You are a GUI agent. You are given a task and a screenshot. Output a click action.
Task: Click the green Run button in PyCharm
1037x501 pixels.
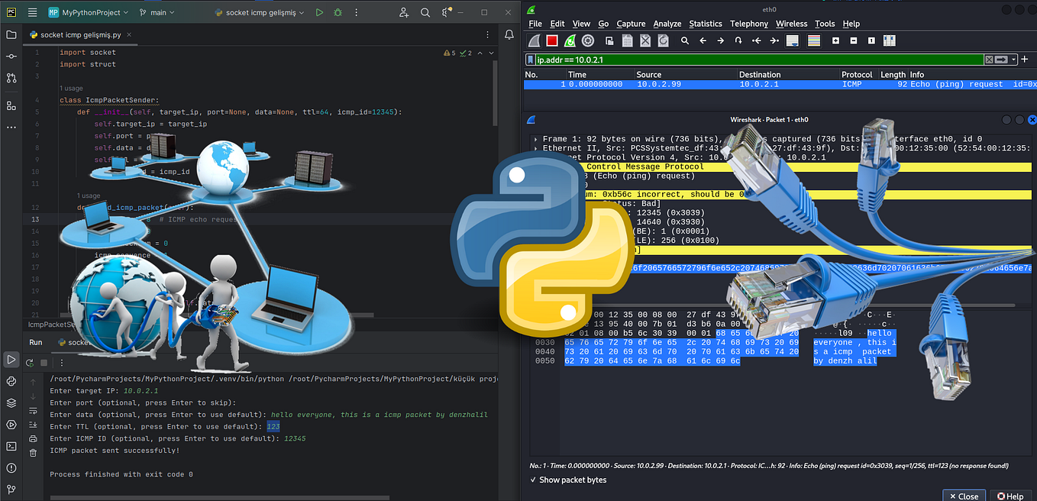point(319,12)
